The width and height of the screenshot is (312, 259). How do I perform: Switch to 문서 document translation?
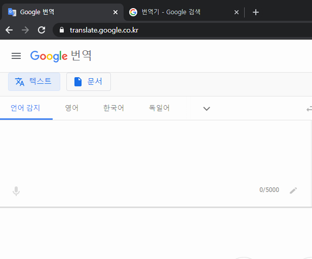pos(89,82)
